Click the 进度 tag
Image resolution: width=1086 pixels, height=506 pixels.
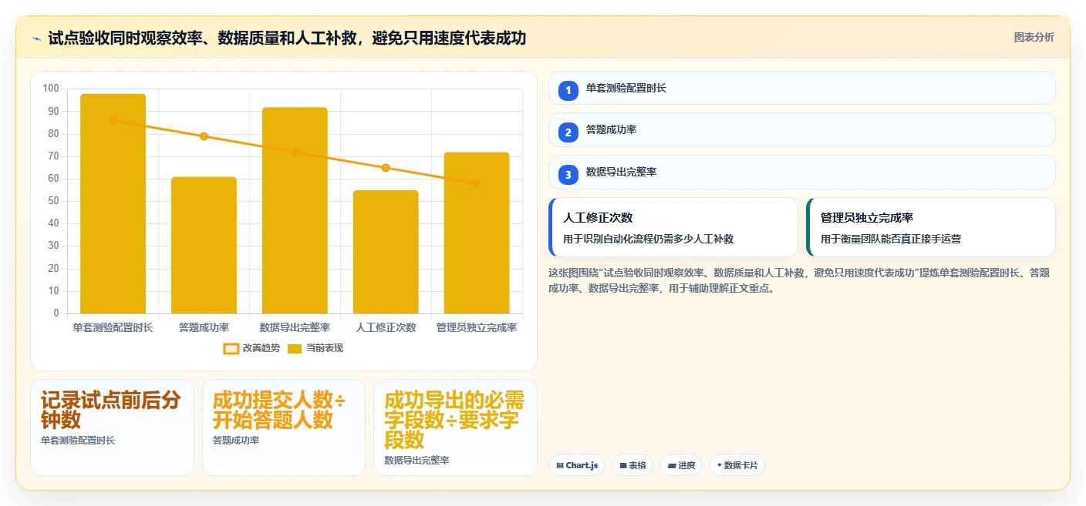tap(681, 465)
